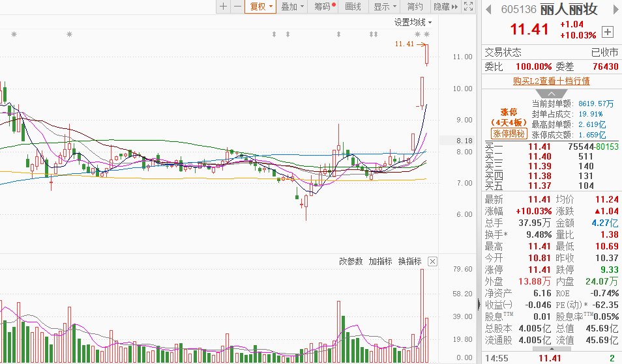Click the 外盘 value 13.88万
The image size is (622, 364).
click(x=535, y=281)
